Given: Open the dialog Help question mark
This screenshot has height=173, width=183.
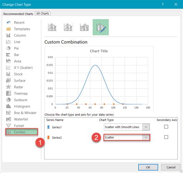Looking at the screenshot, I should [x=163, y=4].
